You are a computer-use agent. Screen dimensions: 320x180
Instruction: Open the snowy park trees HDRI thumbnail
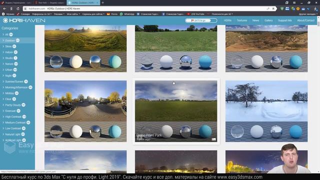266,111
